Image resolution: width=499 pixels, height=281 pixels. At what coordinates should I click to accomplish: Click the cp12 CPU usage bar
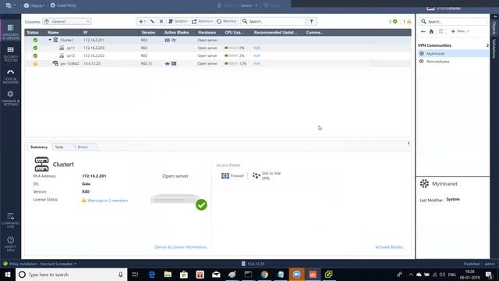tap(231, 55)
